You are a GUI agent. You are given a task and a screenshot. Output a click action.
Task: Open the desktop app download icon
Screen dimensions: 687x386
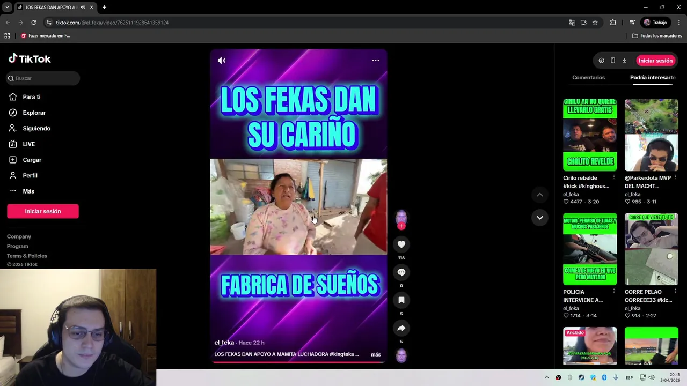pos(624,61)
